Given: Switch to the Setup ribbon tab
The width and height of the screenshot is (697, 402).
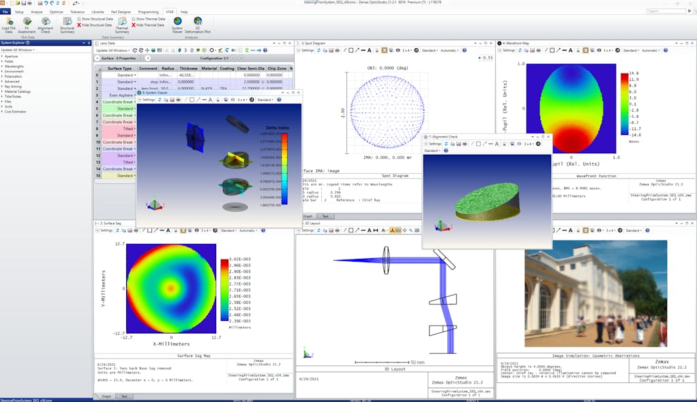Looking at the screenshot, I should (20, 11).
